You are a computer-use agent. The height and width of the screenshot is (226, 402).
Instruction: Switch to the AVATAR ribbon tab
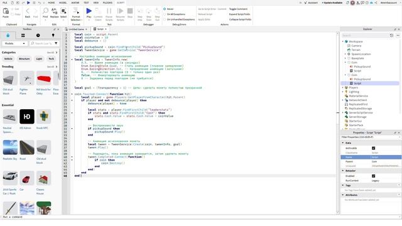click(x=75, y=3)
